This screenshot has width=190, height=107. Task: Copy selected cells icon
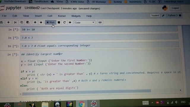point(22,22)
